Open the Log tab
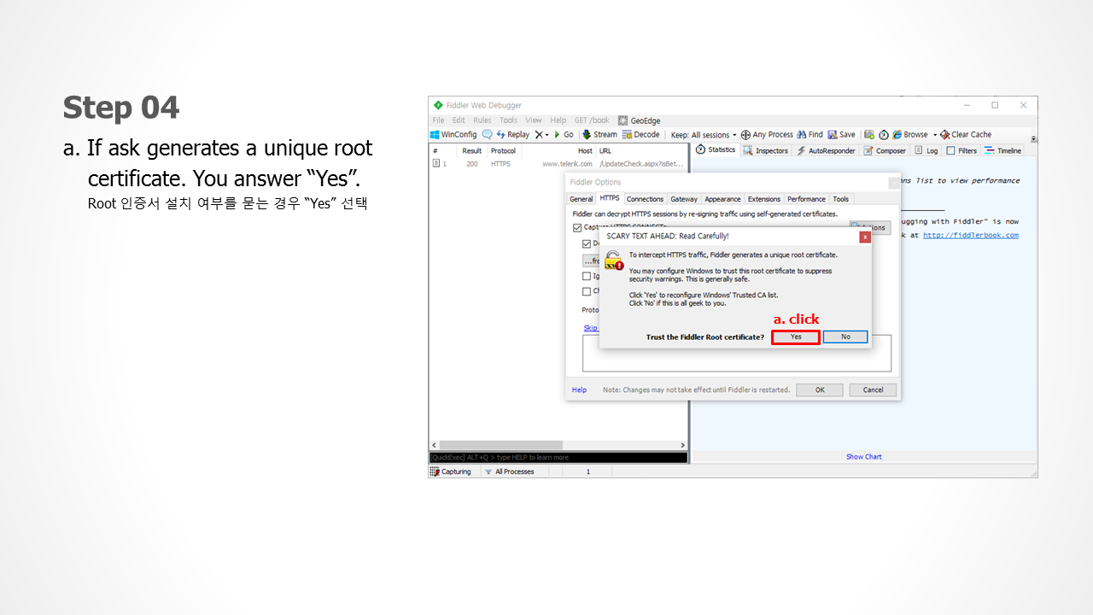Image resolution: width=1093 pixels, height=615 pixels. pyautogui.click(x=926, y=150)
